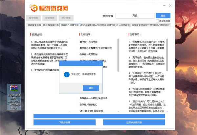Screen dimensions: 197x135
Task: Click the blue info icon in dialog
Action: (x=67, y=74)
